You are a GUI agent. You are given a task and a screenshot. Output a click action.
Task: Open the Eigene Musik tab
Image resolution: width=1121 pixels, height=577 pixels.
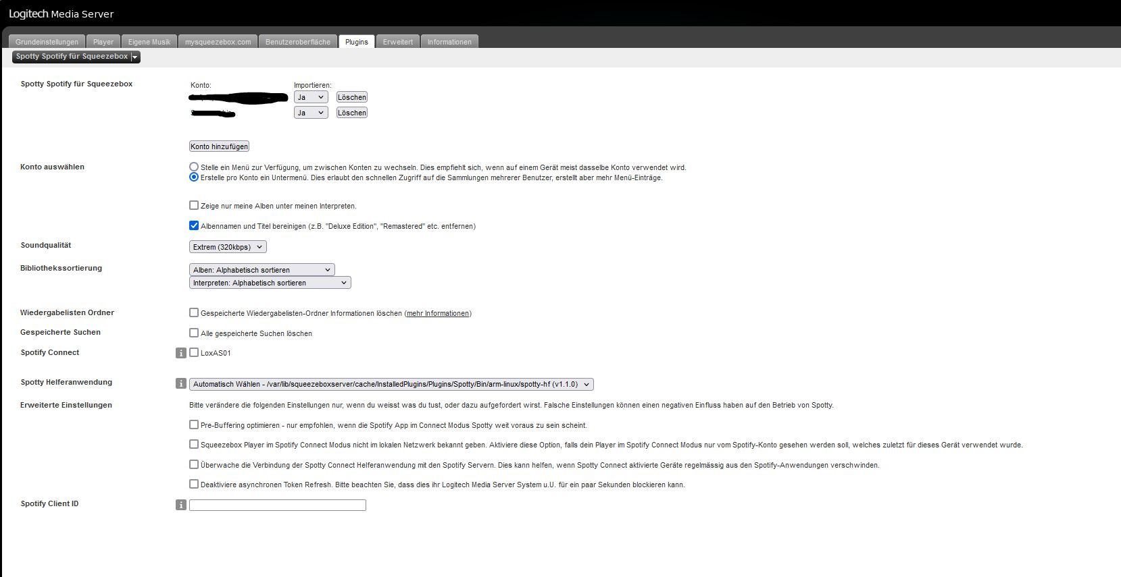(149, 42)
